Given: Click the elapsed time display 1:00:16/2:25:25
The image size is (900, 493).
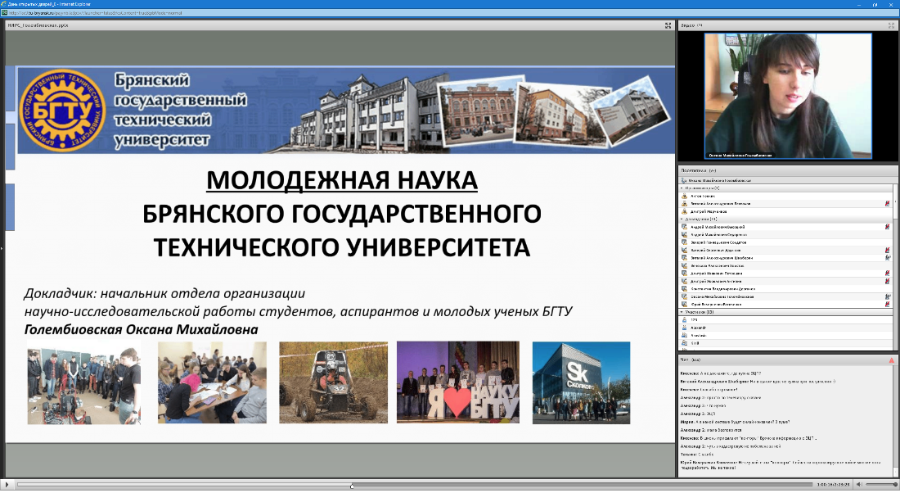Looking at the screenshot, I should pyautogui.click(x=834, y=485).
